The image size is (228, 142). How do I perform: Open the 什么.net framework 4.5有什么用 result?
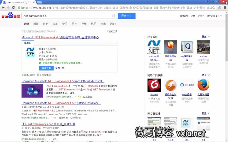[x=48, y=124]
